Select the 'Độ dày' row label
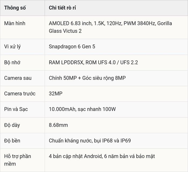Image resolution: width=188 pixels, height=172 pixels. point(12,125)
